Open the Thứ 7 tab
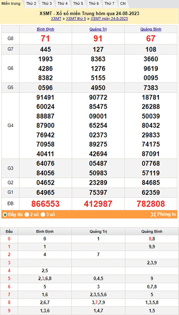179x315 pixels. (x=109, y=4)
